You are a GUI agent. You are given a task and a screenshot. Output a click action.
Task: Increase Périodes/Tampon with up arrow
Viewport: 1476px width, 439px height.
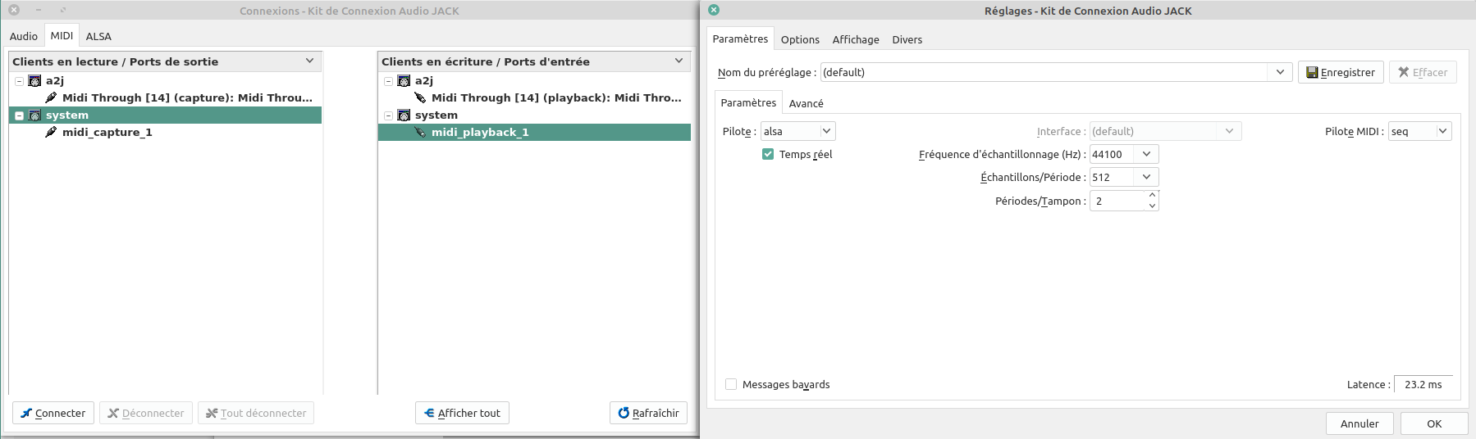pyautogui.click(x=1152, y=195)
